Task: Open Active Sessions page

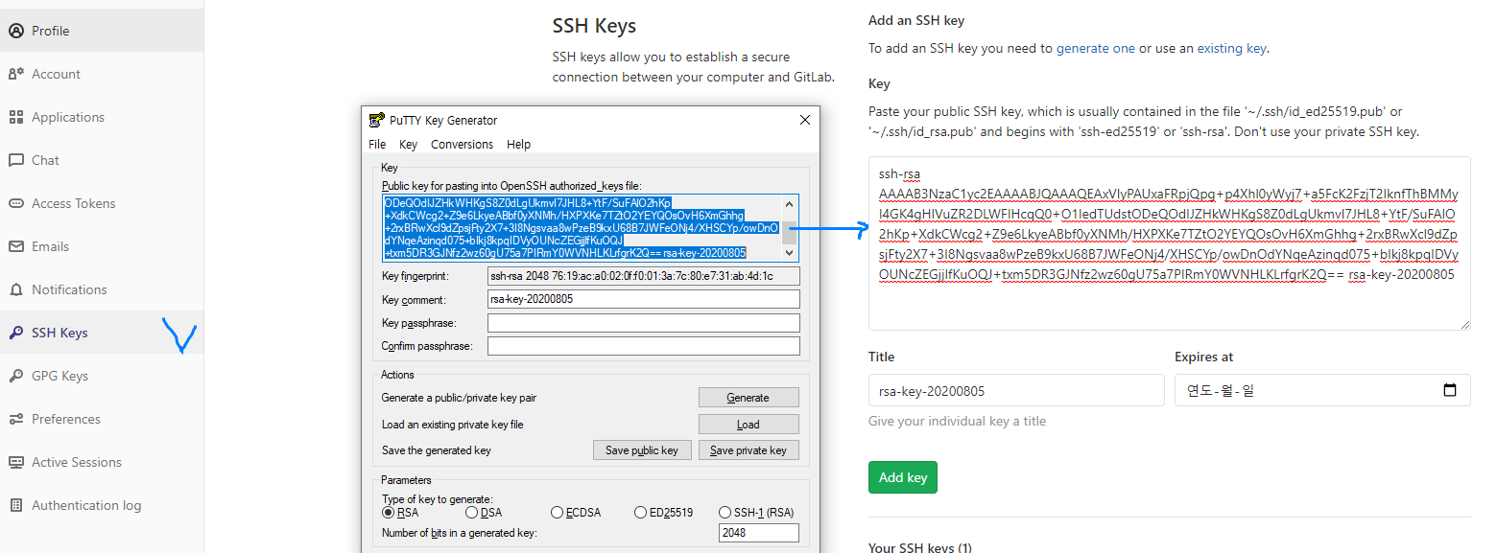Action: (102, 462)
